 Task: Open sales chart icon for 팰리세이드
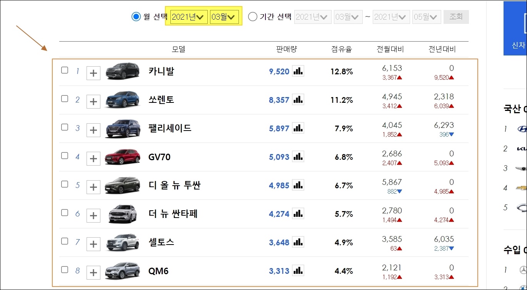[x=298, y=128]
